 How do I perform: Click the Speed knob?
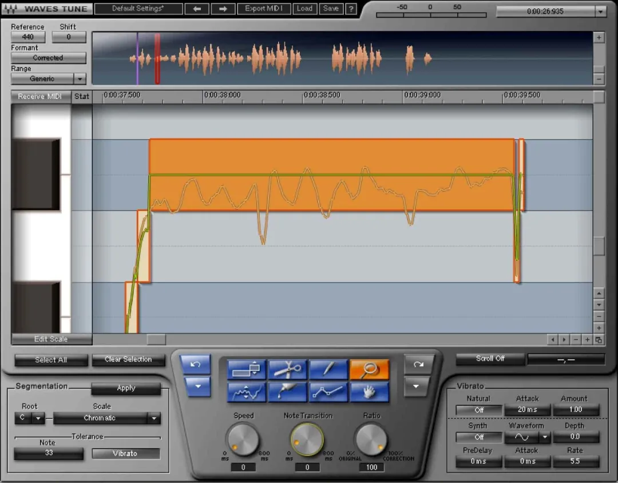point(243,439)
